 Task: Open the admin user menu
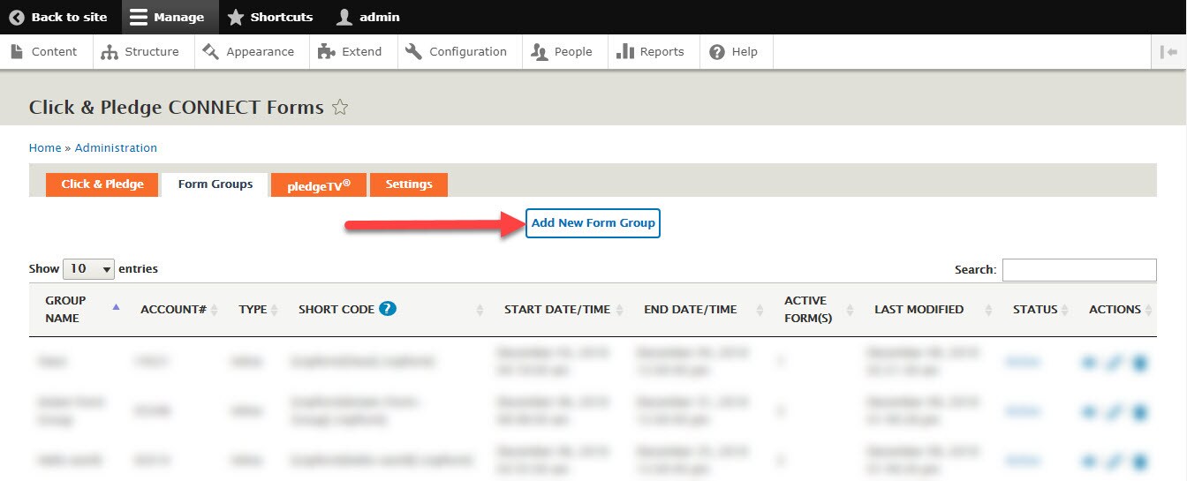click(x=368, y=17)
